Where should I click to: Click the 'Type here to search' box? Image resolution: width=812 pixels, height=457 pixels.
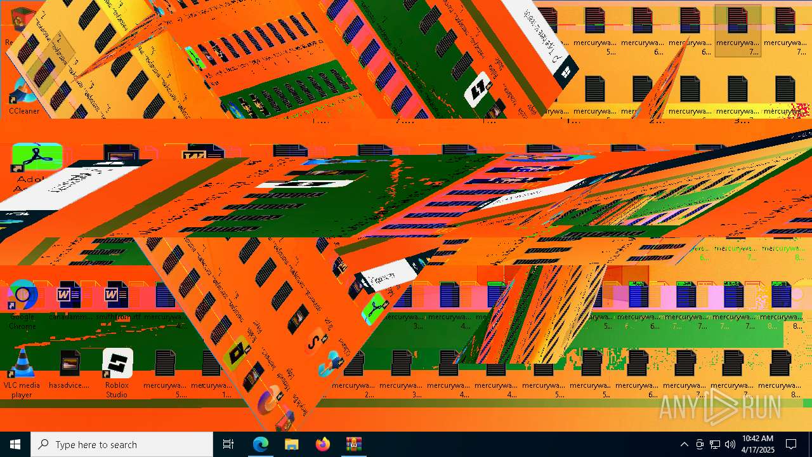coord(122,444)
